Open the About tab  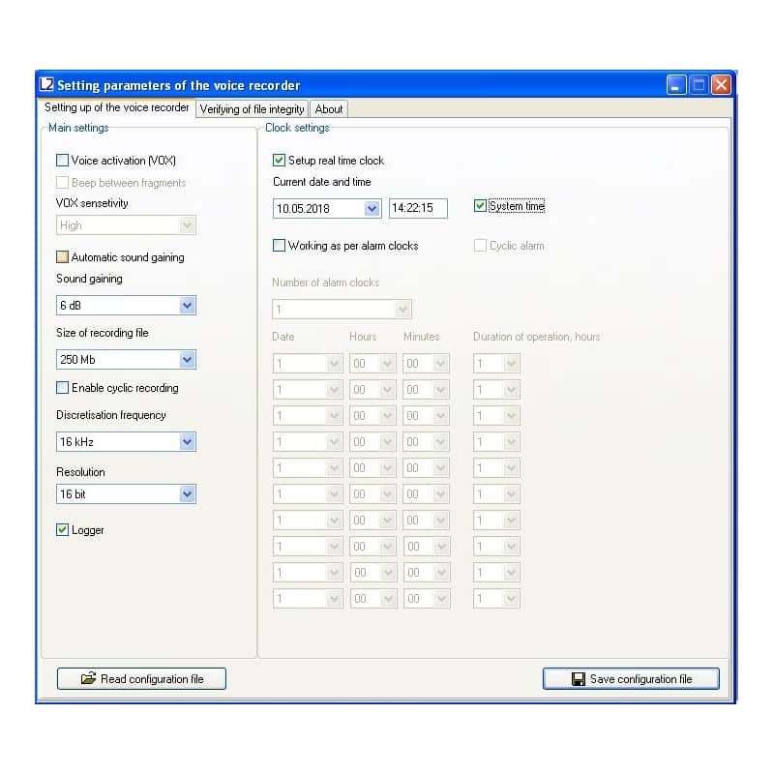[329, 109]
